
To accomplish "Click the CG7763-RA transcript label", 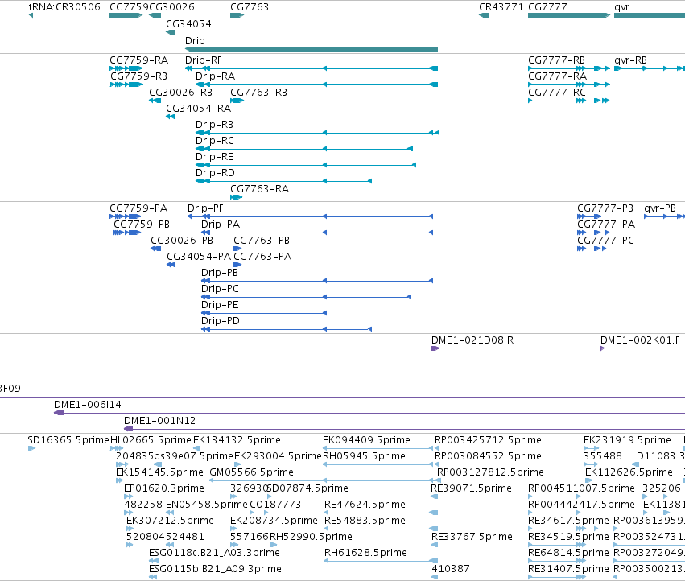I will pyautogui.click(x=259, y=189).
